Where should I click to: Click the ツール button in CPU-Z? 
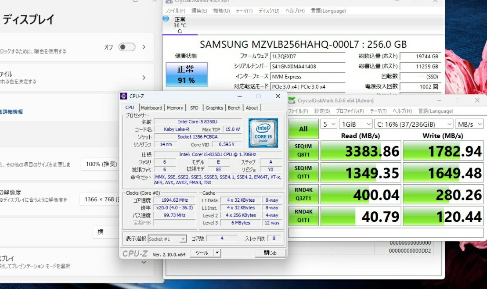202,253
